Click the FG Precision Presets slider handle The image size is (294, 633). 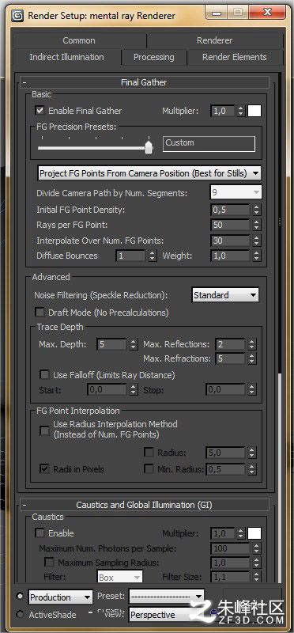pos(149,147)
